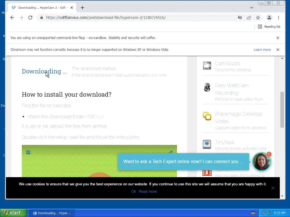
Task: Open the TinyTask software link
Action: point(225,142)
